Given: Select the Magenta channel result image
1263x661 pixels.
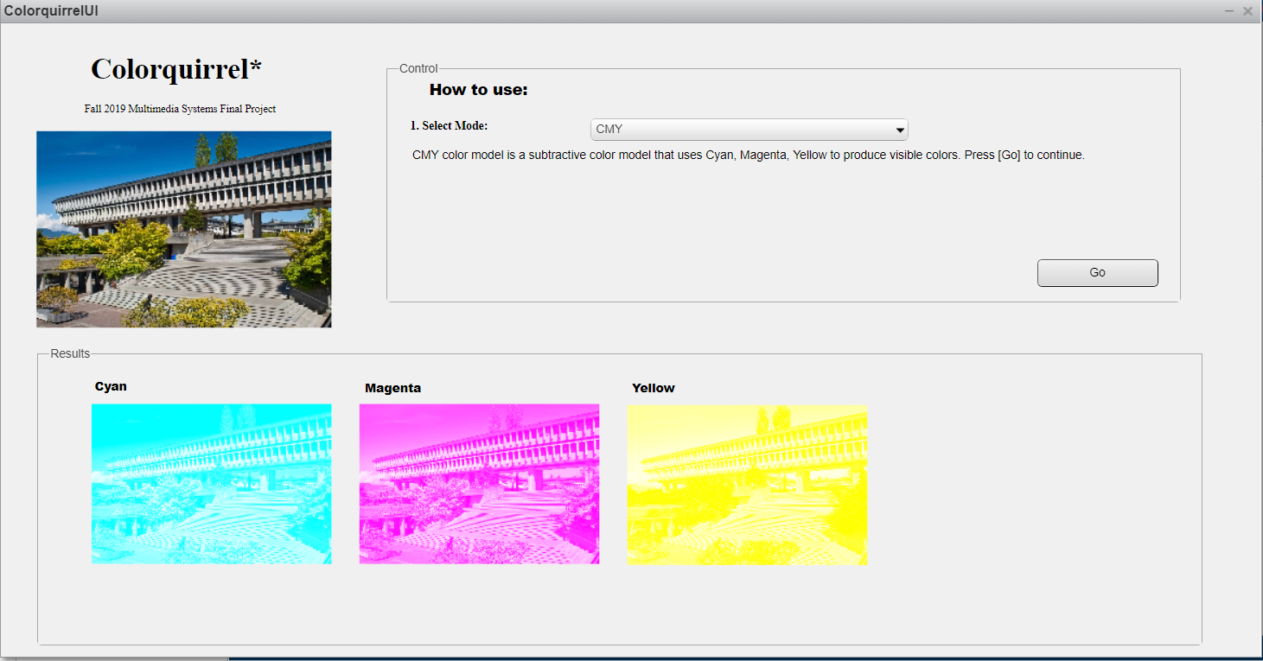Looking at the screenshot, I should 479,484.
